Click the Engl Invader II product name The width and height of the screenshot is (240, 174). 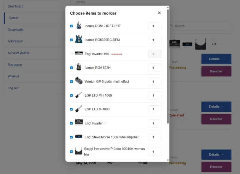click(95, 123)
